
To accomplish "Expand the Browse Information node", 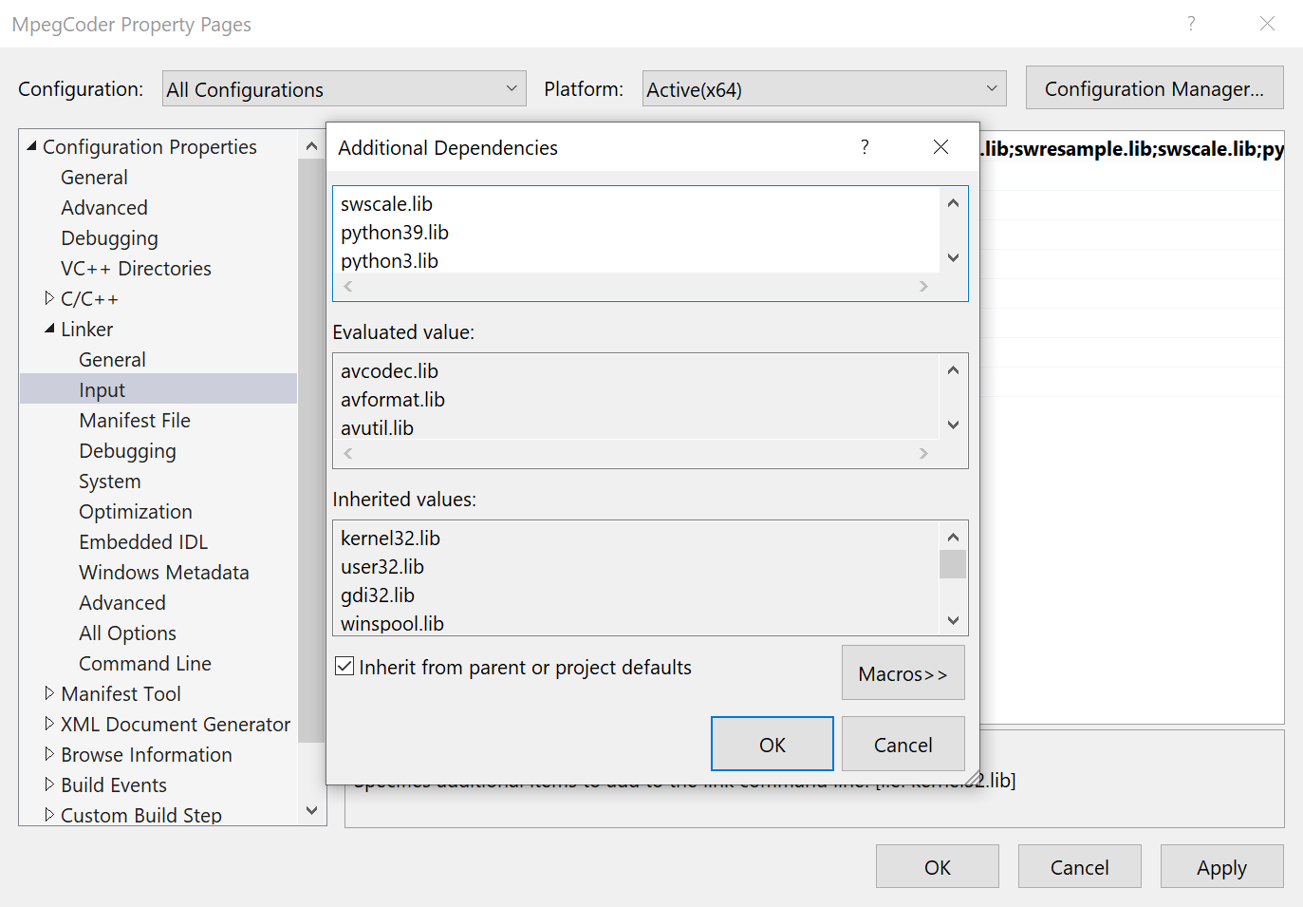I will pos(49,754).
